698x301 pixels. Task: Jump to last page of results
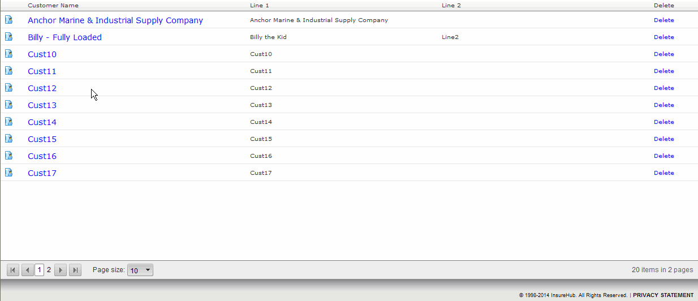pyautogui.click(x=75, y=270)
